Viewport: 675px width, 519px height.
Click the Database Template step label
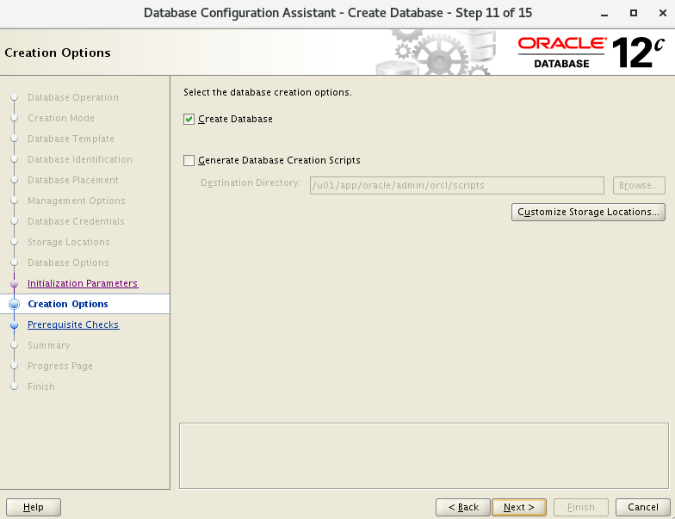tap(71, 139)
